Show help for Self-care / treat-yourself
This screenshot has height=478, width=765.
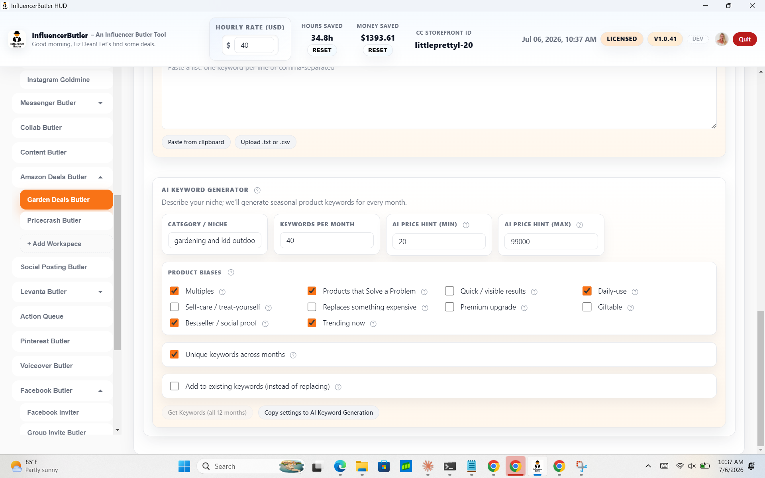(269, 308)
